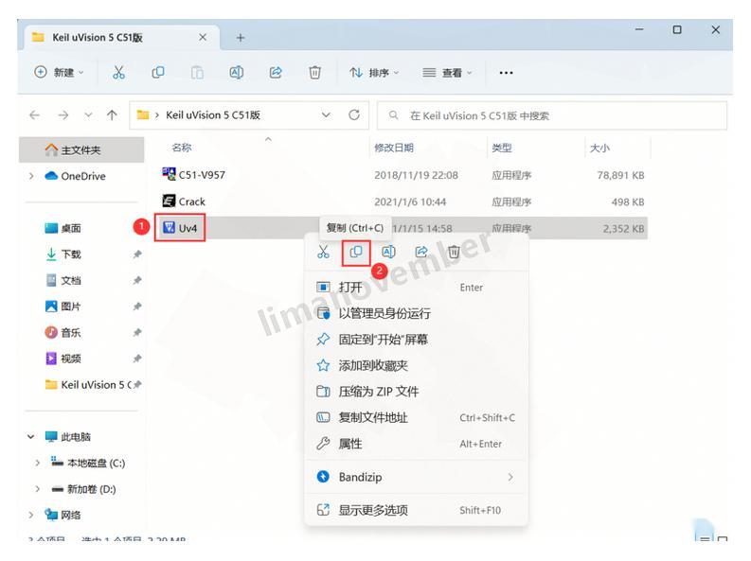Unpin 下载 using its pin icon

tap(137, 254)
